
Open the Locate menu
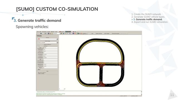pos(49,32)
